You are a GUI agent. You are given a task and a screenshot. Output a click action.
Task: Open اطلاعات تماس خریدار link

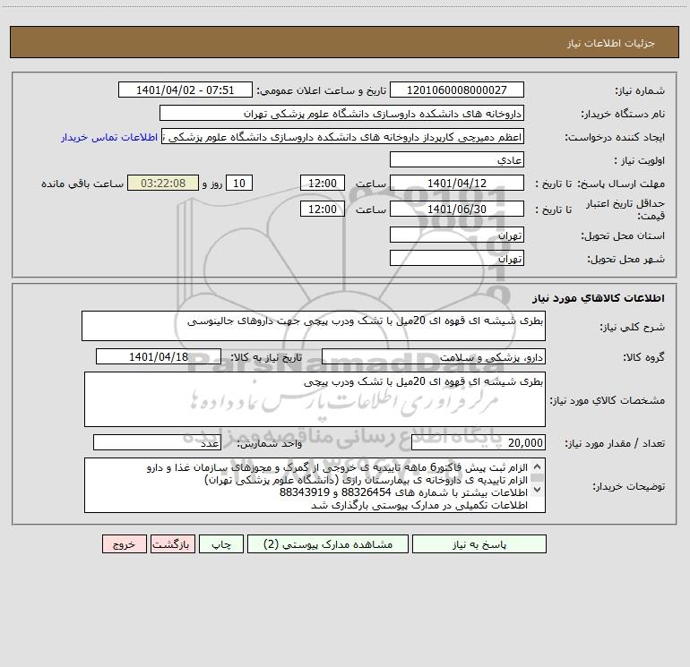109,137
